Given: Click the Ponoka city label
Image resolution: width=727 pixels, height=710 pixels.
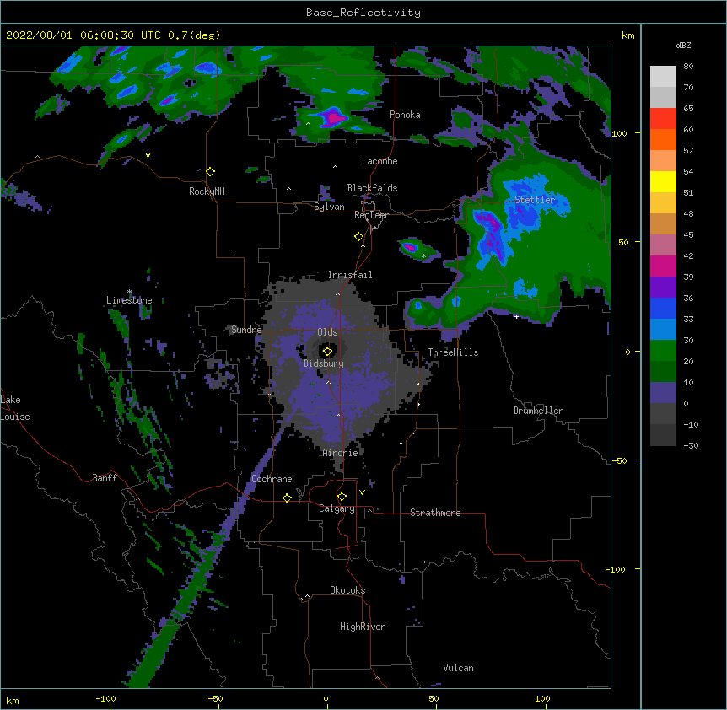Looking at the screenshot, I should tap(405, 115).
